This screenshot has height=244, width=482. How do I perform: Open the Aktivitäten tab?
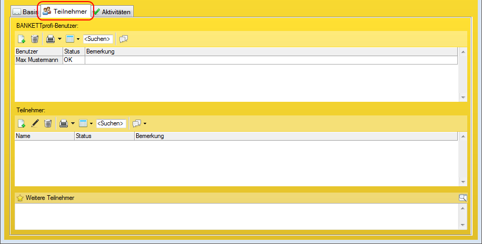click(113, 12)
